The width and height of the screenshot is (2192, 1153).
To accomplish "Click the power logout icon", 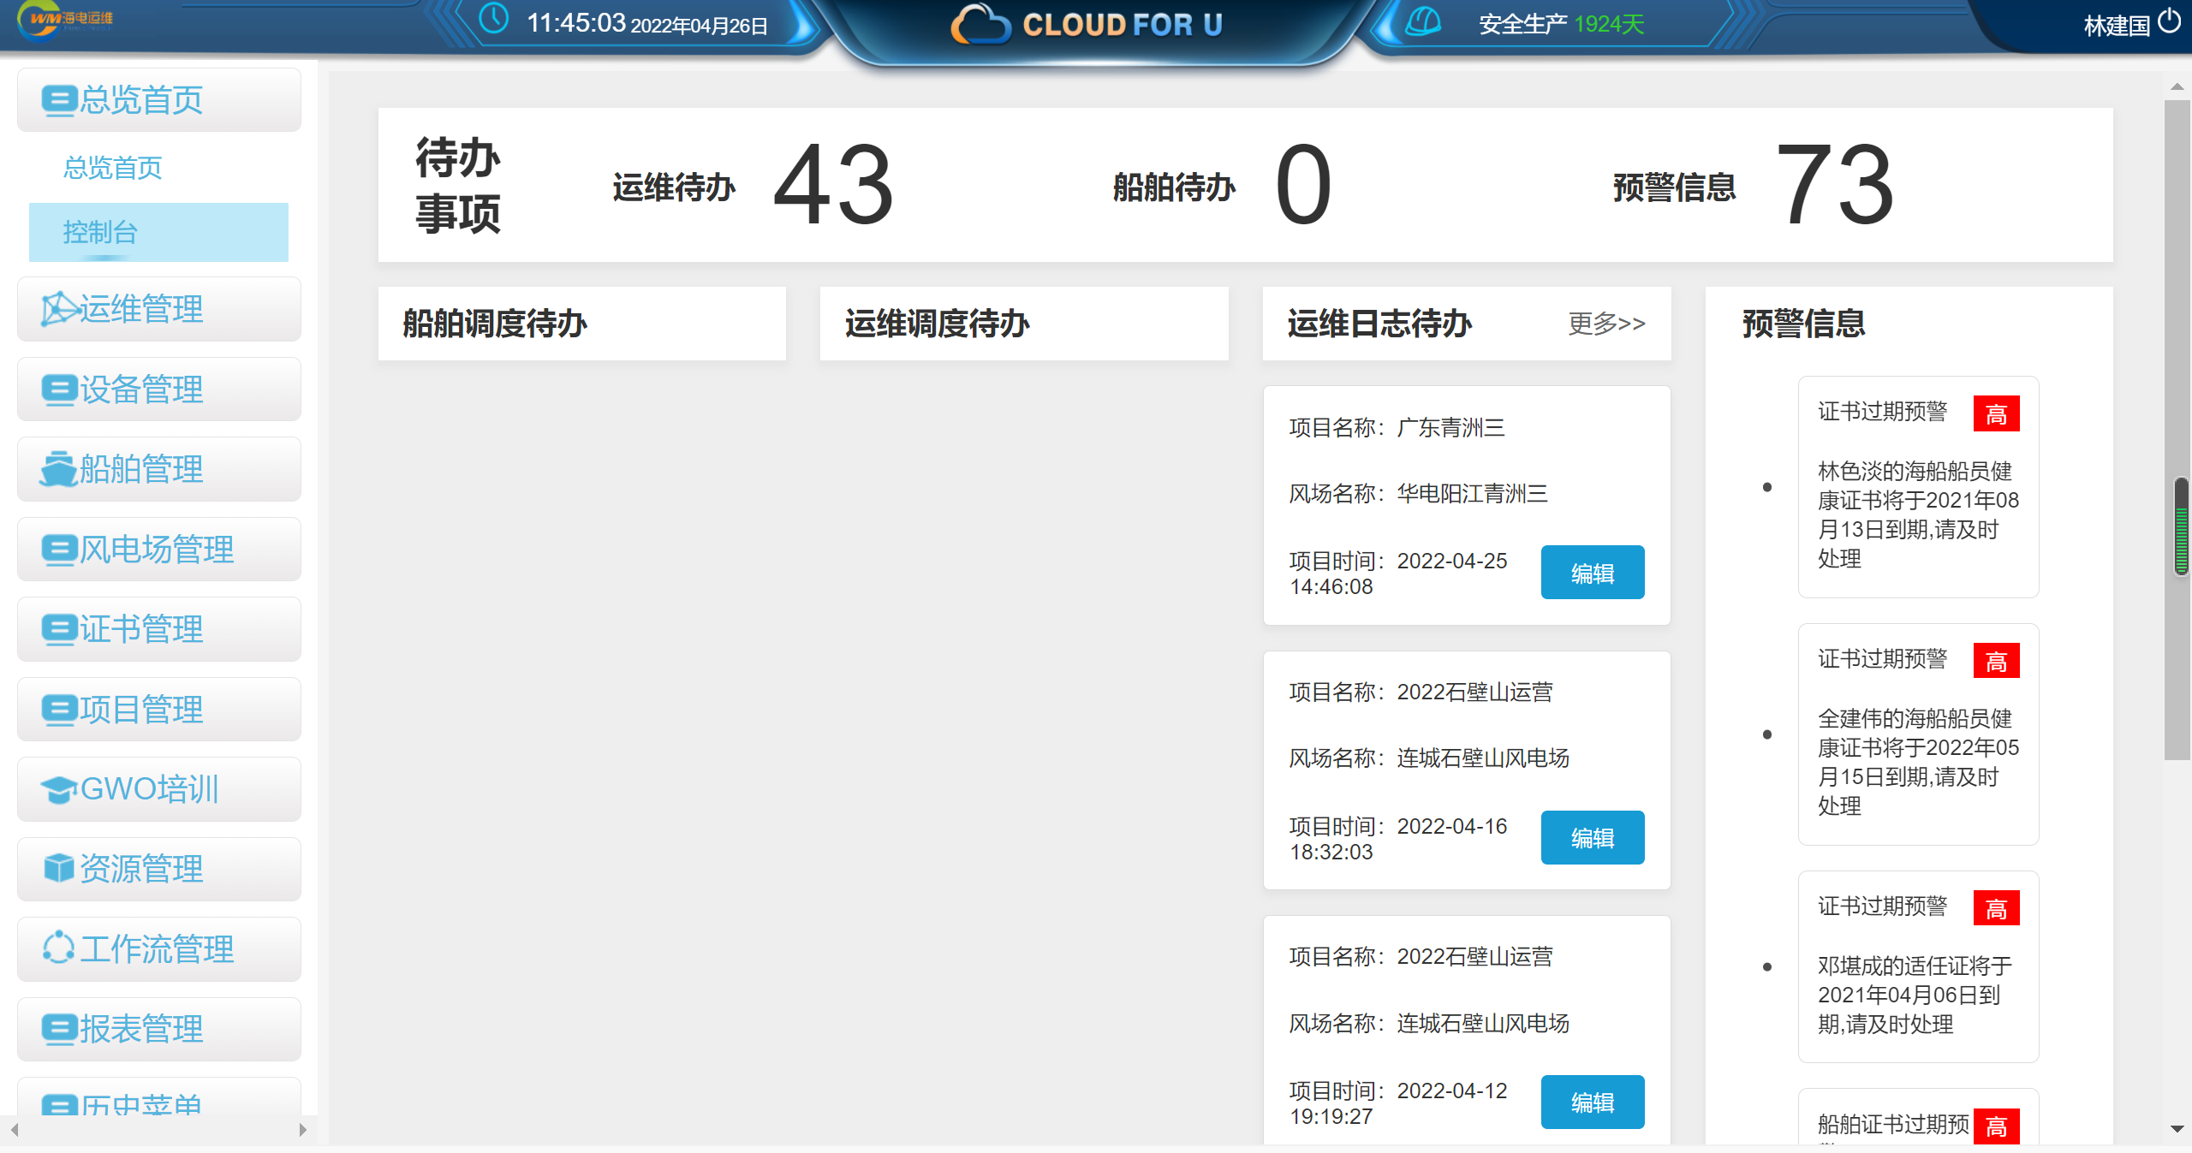I will pos(2171,21).
